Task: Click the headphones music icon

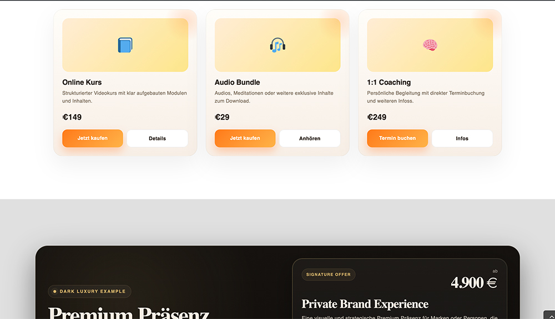Action: pyautogui.click(x=277, y=45)
